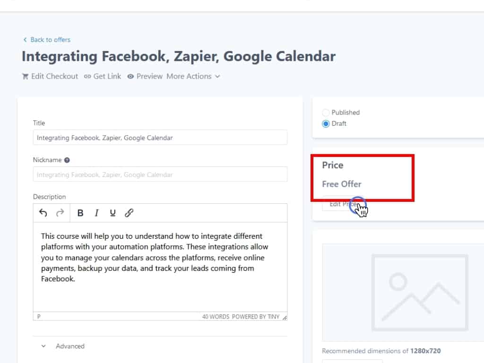This screenshot has height=363, width=484.
Task: Insert a link using the chain icon
Action: [x=129, y=213]
